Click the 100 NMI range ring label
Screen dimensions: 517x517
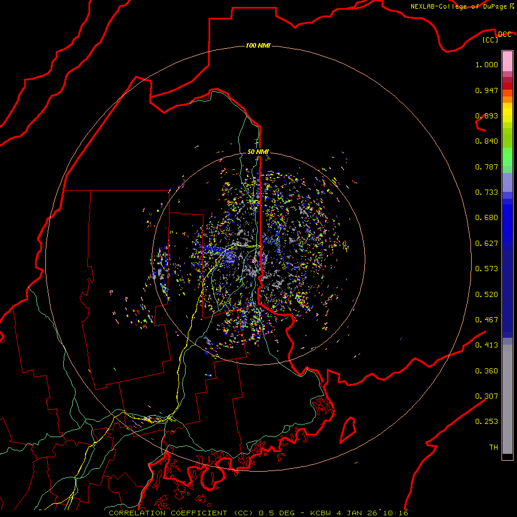coord(258,45)
